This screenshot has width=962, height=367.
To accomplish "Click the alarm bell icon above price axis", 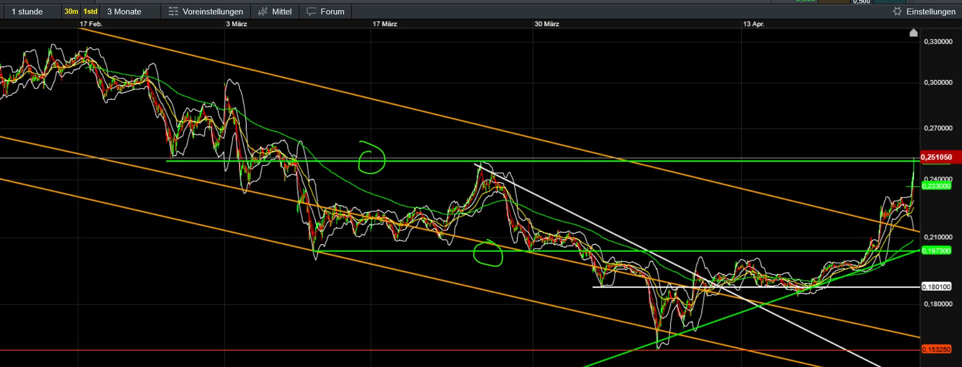I will pos(913,33).
